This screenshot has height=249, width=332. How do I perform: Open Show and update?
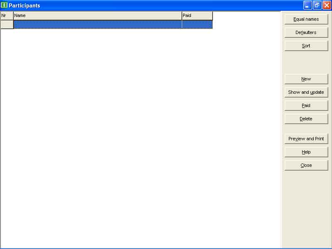pos(306,92)
